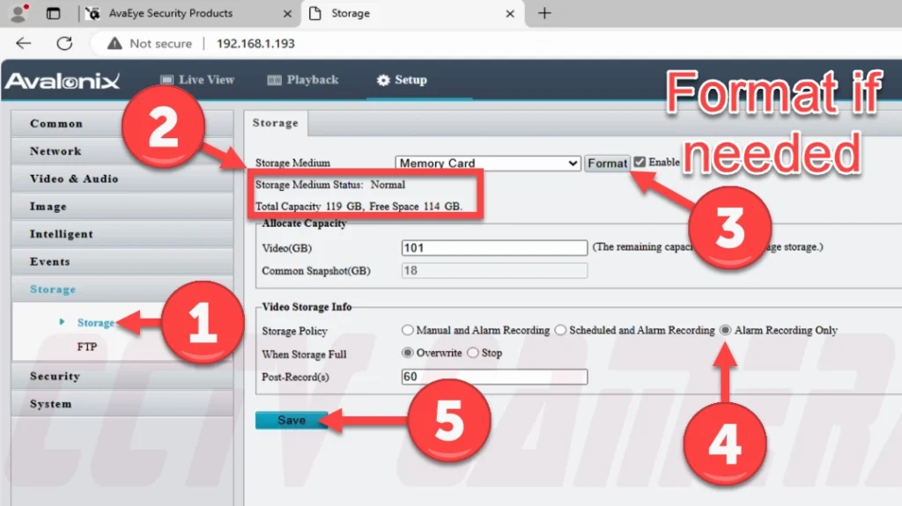Viewport: 902px width, 506px height.
Task: Expand the Video & Audio section
Action: [74, 179]
